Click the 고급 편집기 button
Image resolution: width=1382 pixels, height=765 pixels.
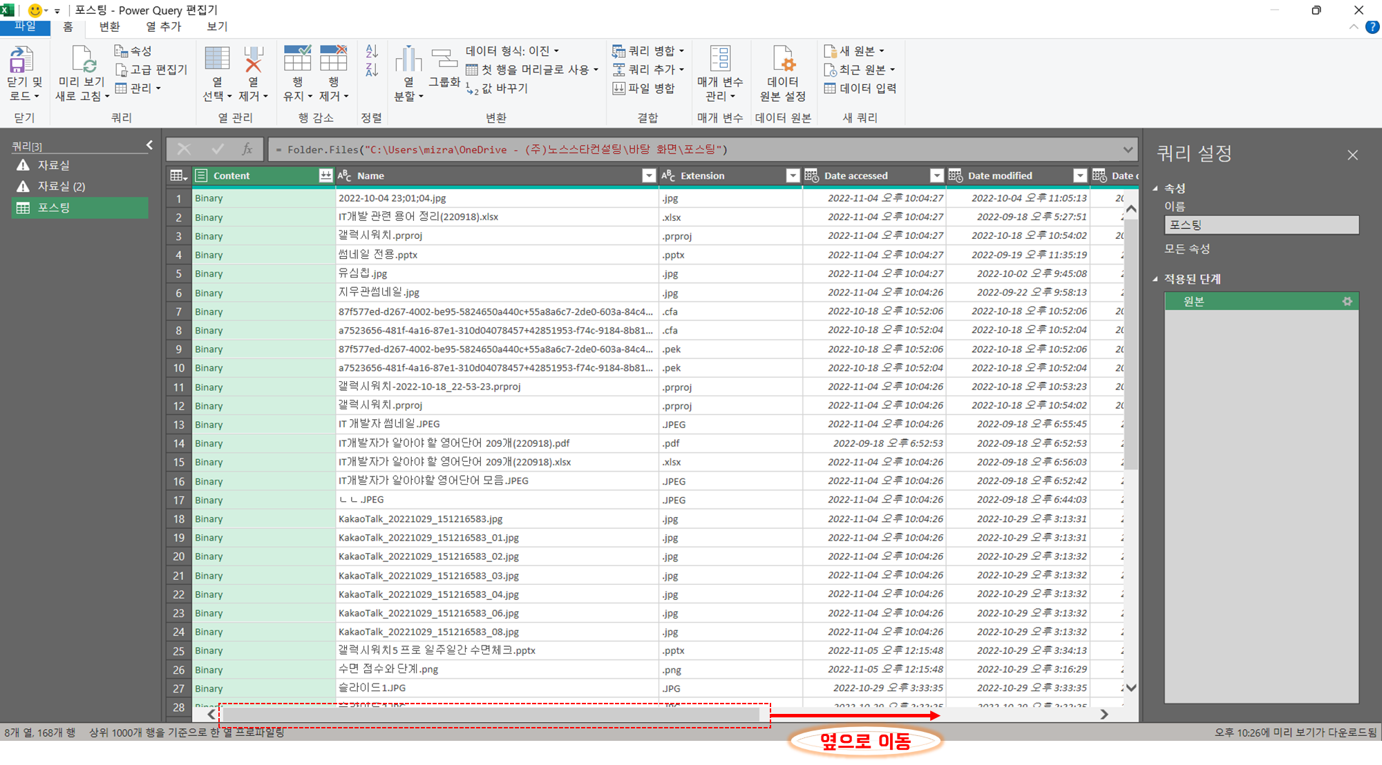[x=152, y=70]
